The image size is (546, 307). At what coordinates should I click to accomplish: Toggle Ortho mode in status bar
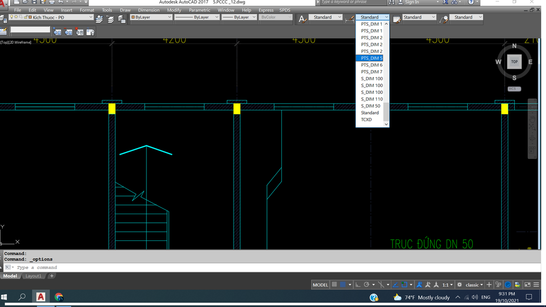coord(358,285)
